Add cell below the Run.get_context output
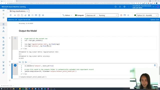Image resolution: width=160 pixels, height=90 pixels. 10,62
